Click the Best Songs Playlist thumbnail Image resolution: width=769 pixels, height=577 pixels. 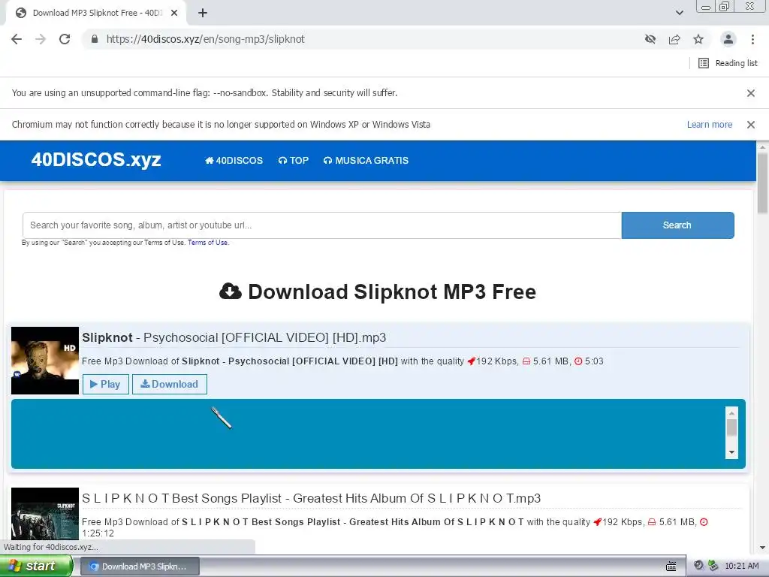[x=45, y=514]
